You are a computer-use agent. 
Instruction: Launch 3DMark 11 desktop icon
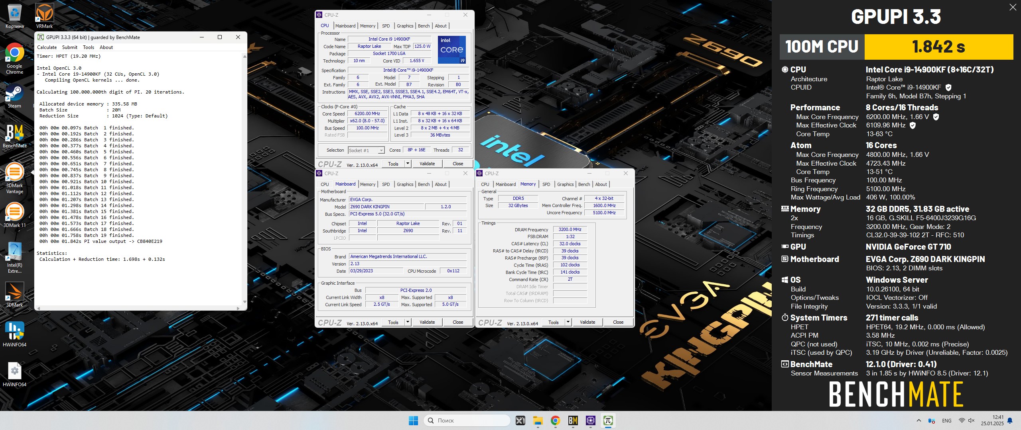coord(14,215)
